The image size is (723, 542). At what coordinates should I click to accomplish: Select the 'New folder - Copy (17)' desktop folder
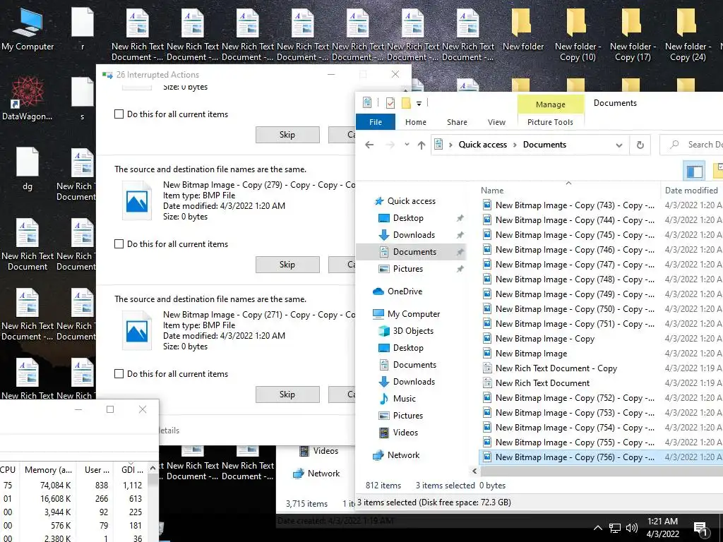pyautogui.click(x=633, y=35)
